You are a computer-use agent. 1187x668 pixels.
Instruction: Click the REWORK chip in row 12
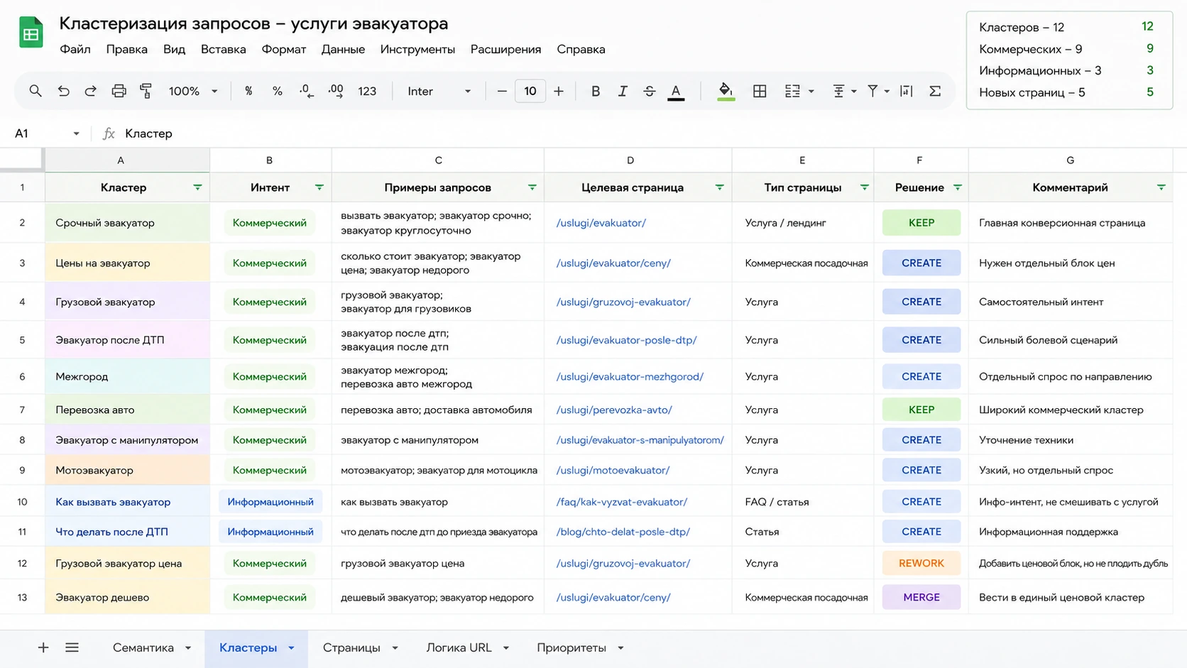point(921,563)
